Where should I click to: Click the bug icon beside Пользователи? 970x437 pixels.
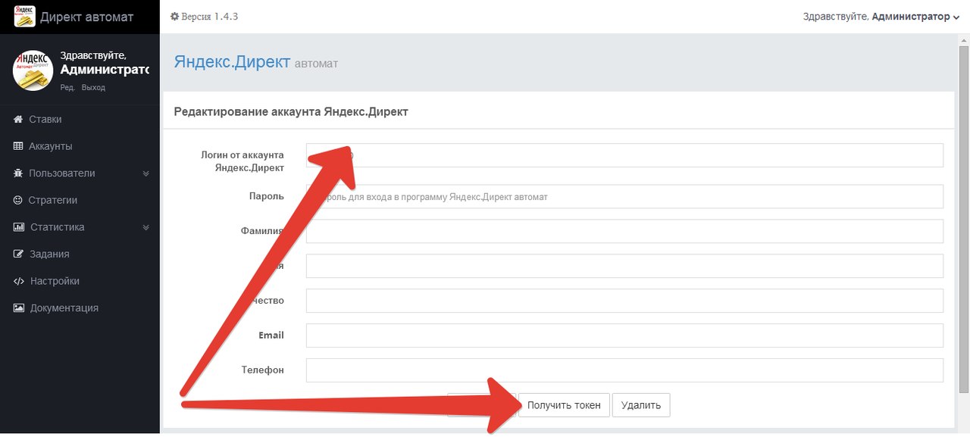coord(19,173)
